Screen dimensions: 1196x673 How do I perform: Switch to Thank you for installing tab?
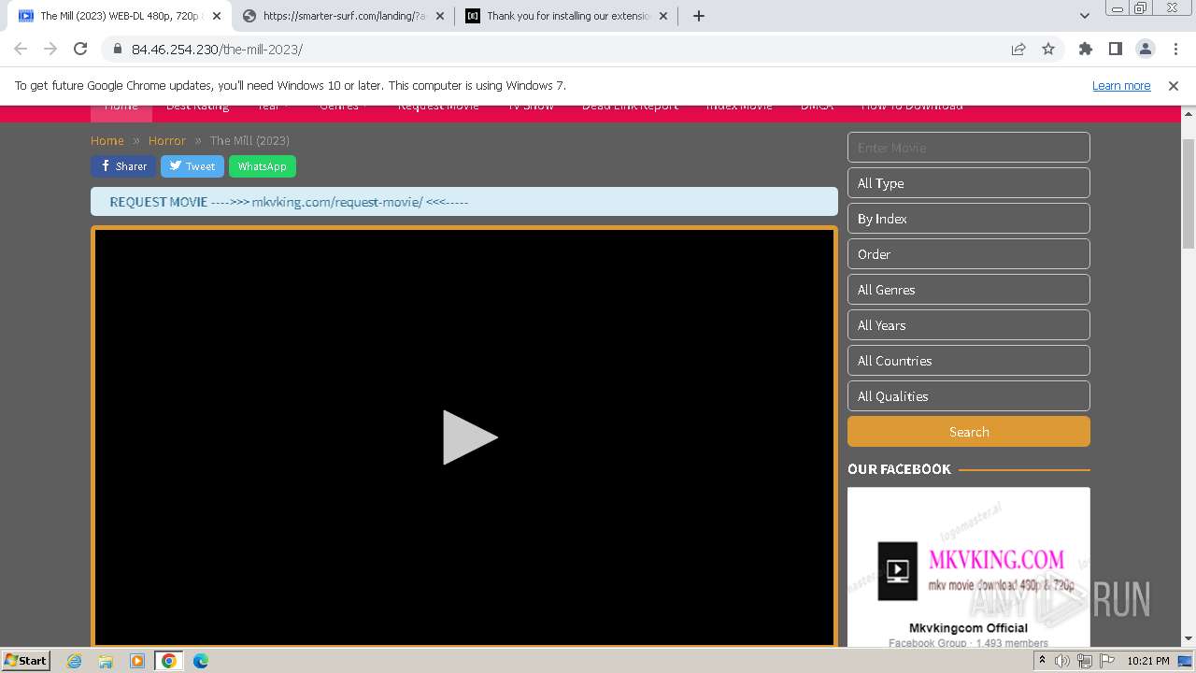566,16
